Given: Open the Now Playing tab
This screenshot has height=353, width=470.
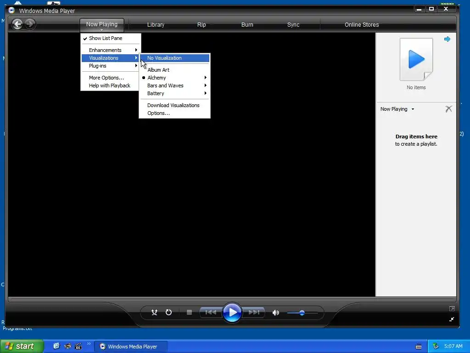Looking at the screenshot, I should (x=101, y=25).
